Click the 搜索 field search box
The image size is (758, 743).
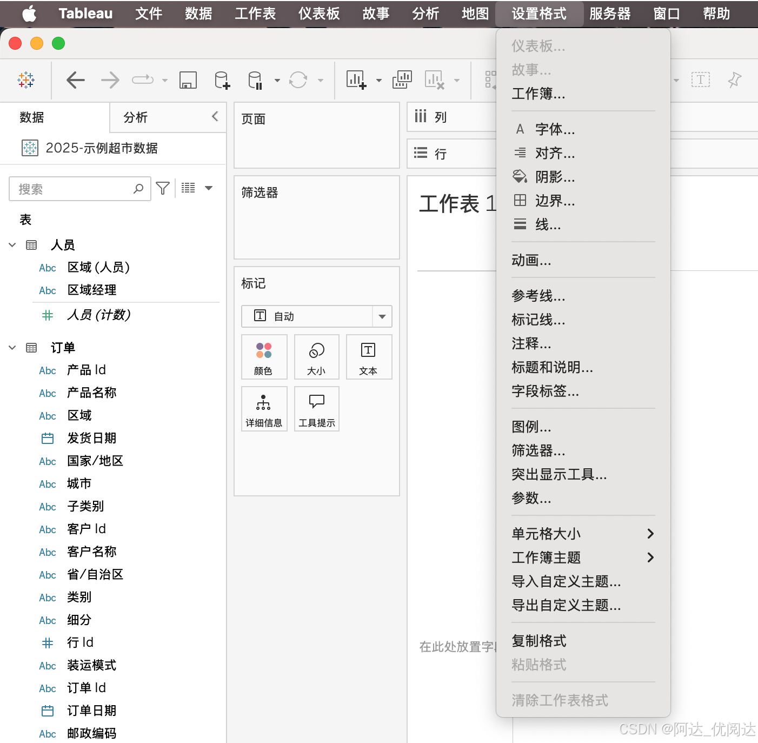(x=79, y=189)
